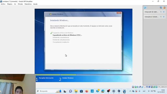Click 'Completando instalación' step text
167x94 pixels.
click(x=61, y=42)
